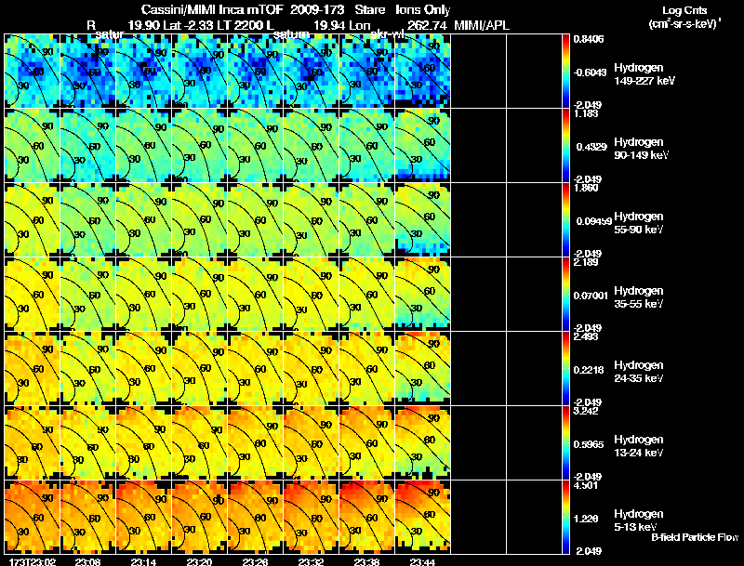
Task: Click the Hydrogen 24-35 keV color bar
Action: (x=565, y=369)
